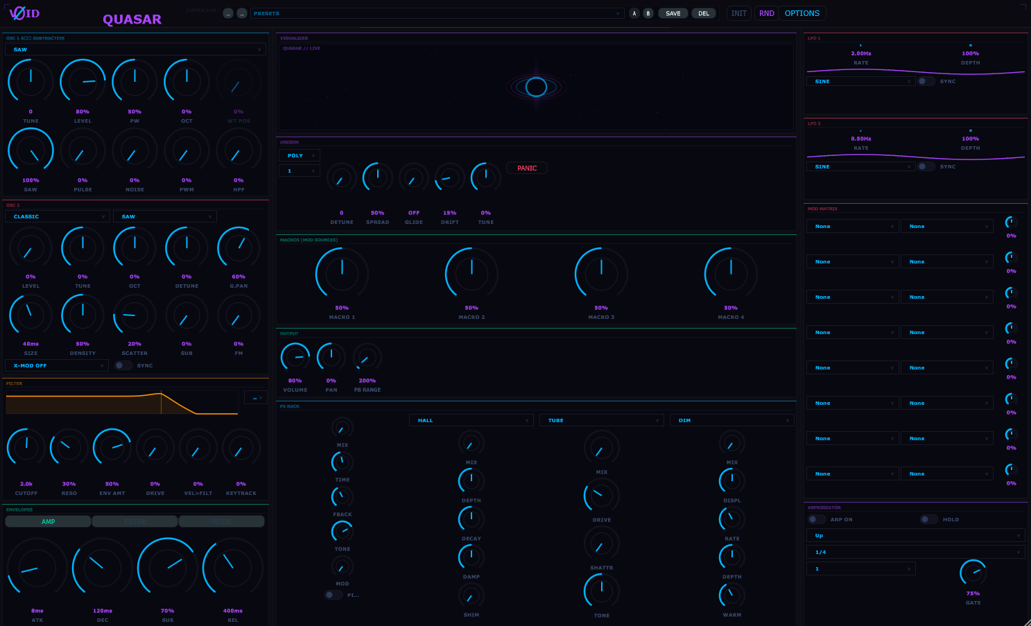The height and width of the screenshot is (626, 1031).
Task: Click the envelope ATK knob
Action: point(37,568)
